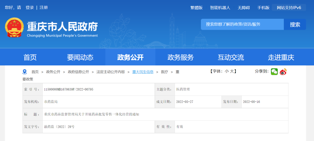Open 手机版 mobile version

pos(263,8)
